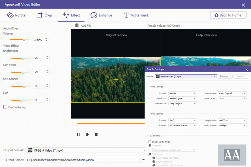Click the crop frame's bottom-center handle
Viewport: 251px width, 167px height.
pos(116,102)
